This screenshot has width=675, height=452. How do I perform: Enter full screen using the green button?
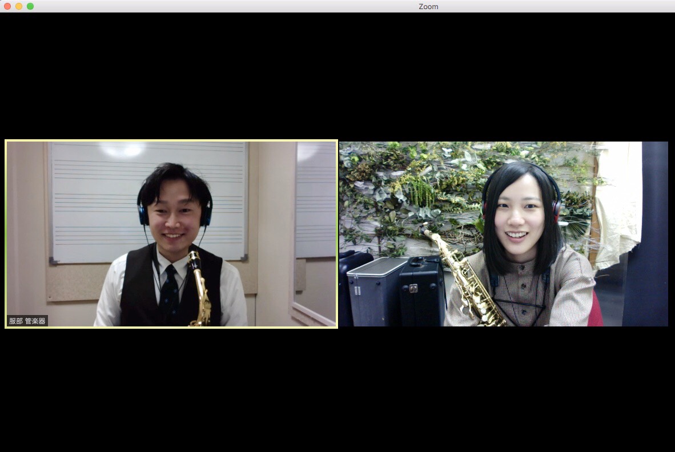pyautogui.click(x=30, y=6)
